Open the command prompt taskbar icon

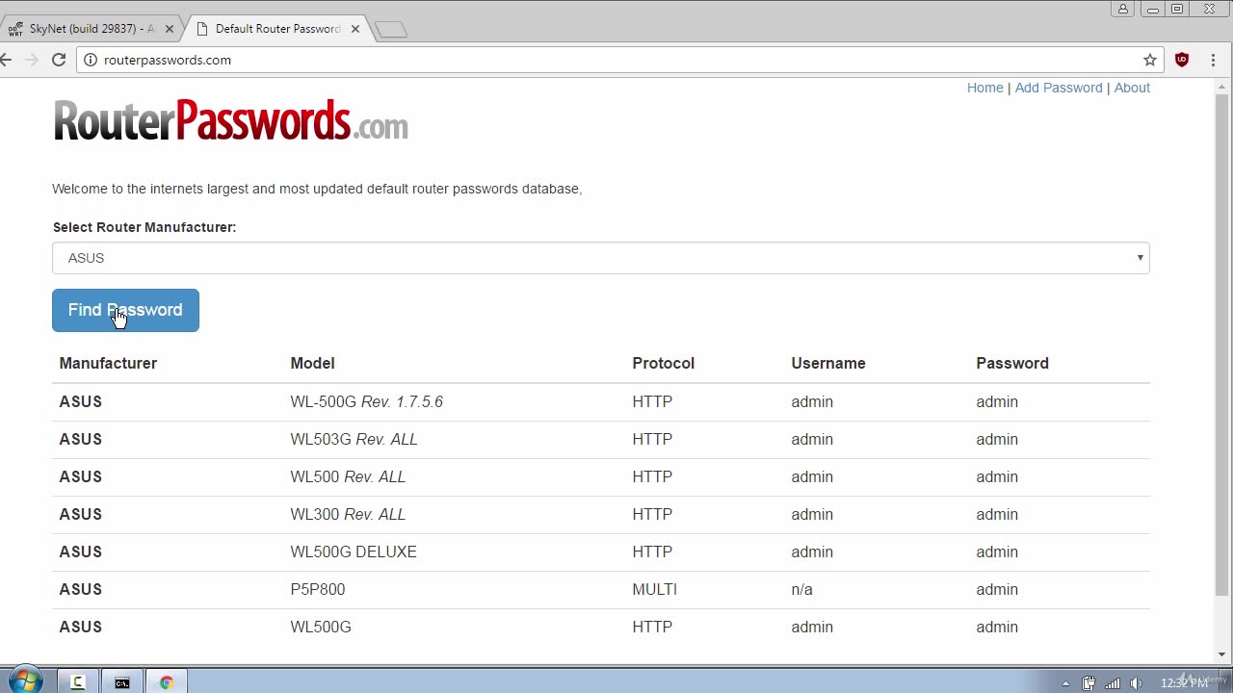point(122,682)
